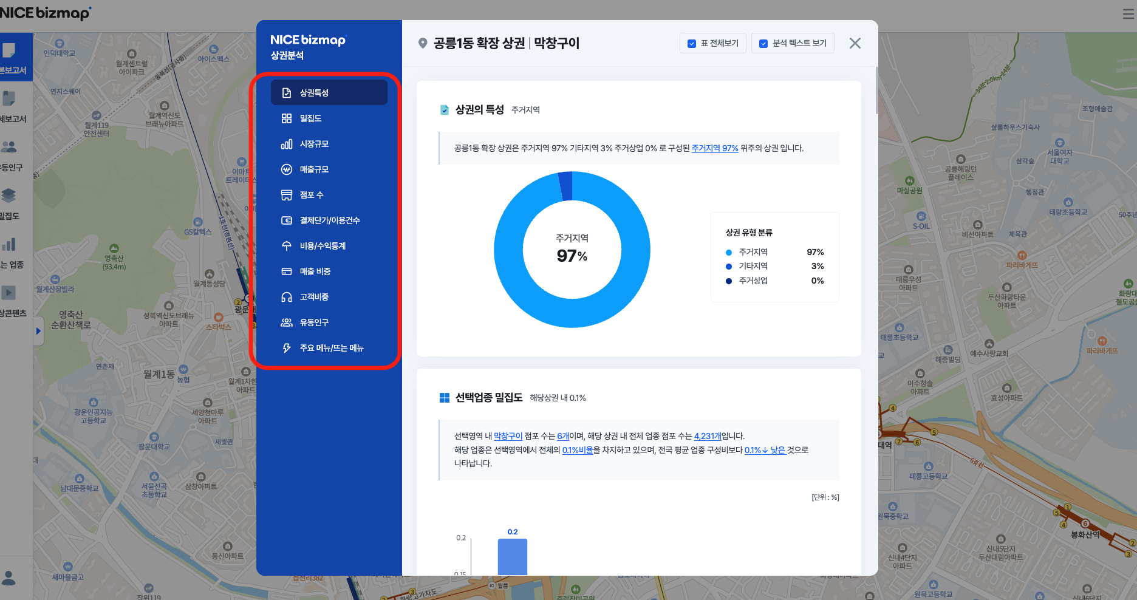Click the 0.2 bar in density chart
1137x600 pixels.
pos(513,556)
